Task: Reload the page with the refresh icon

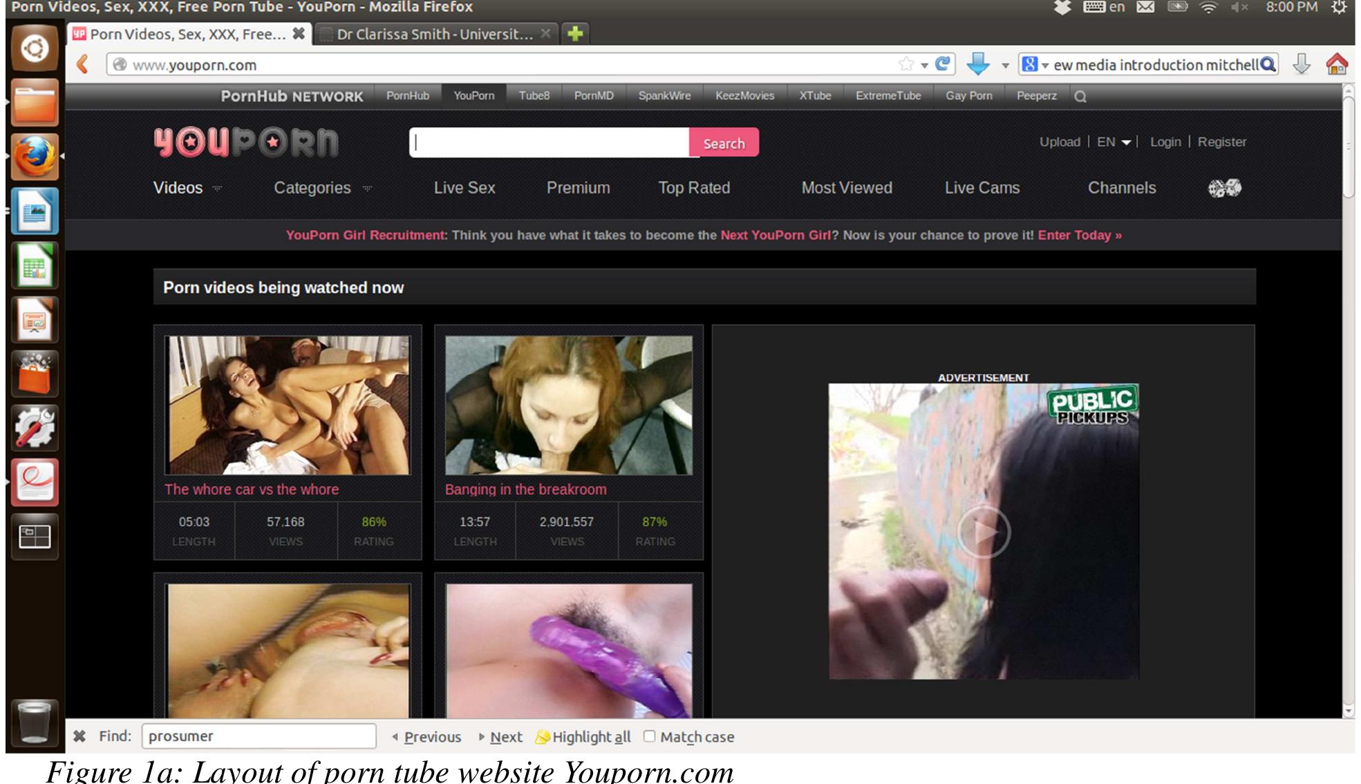Action: [x=942, y=64]
